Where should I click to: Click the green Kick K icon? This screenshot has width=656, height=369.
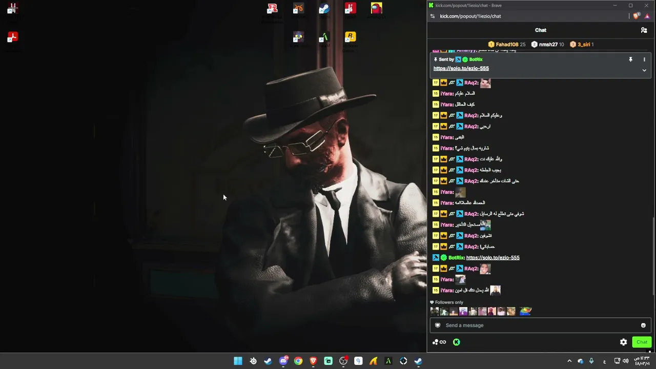point(456,342)
